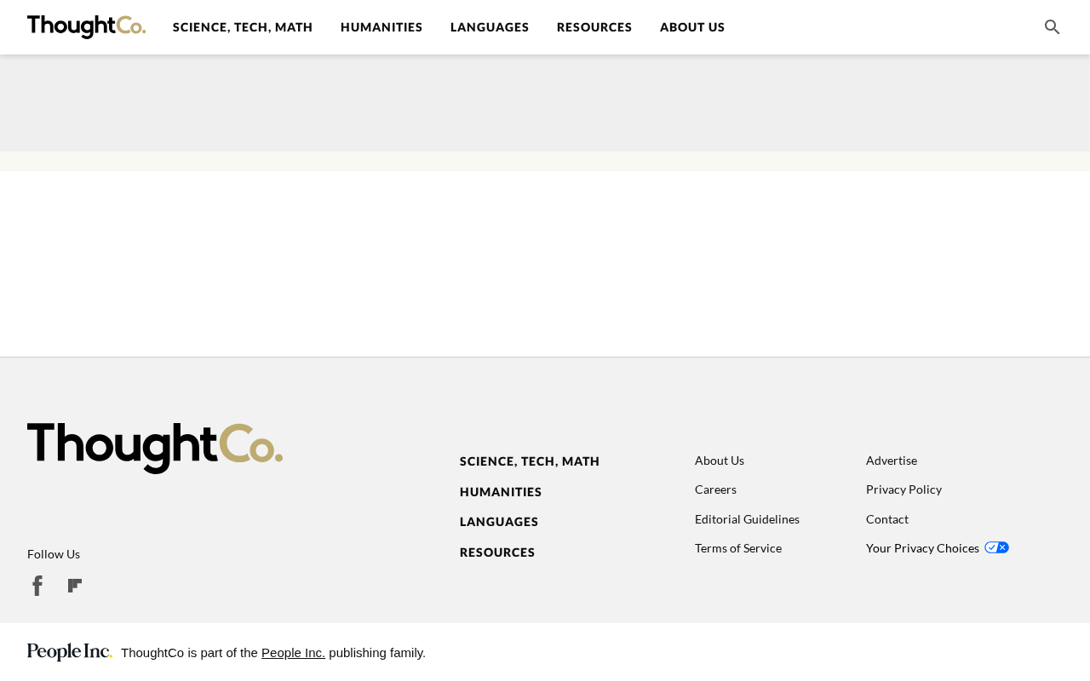Open the search magnifier icon
Screen dimensions: 1090x681
click(1052, 27)
